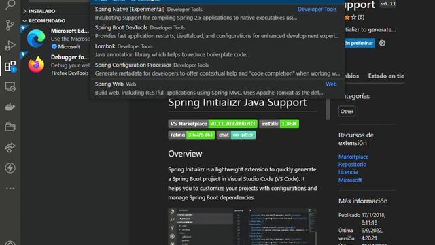This screenshot has height=245, width=435.
Task: Open the Search view in activity bar
Action: click(10, 5)
